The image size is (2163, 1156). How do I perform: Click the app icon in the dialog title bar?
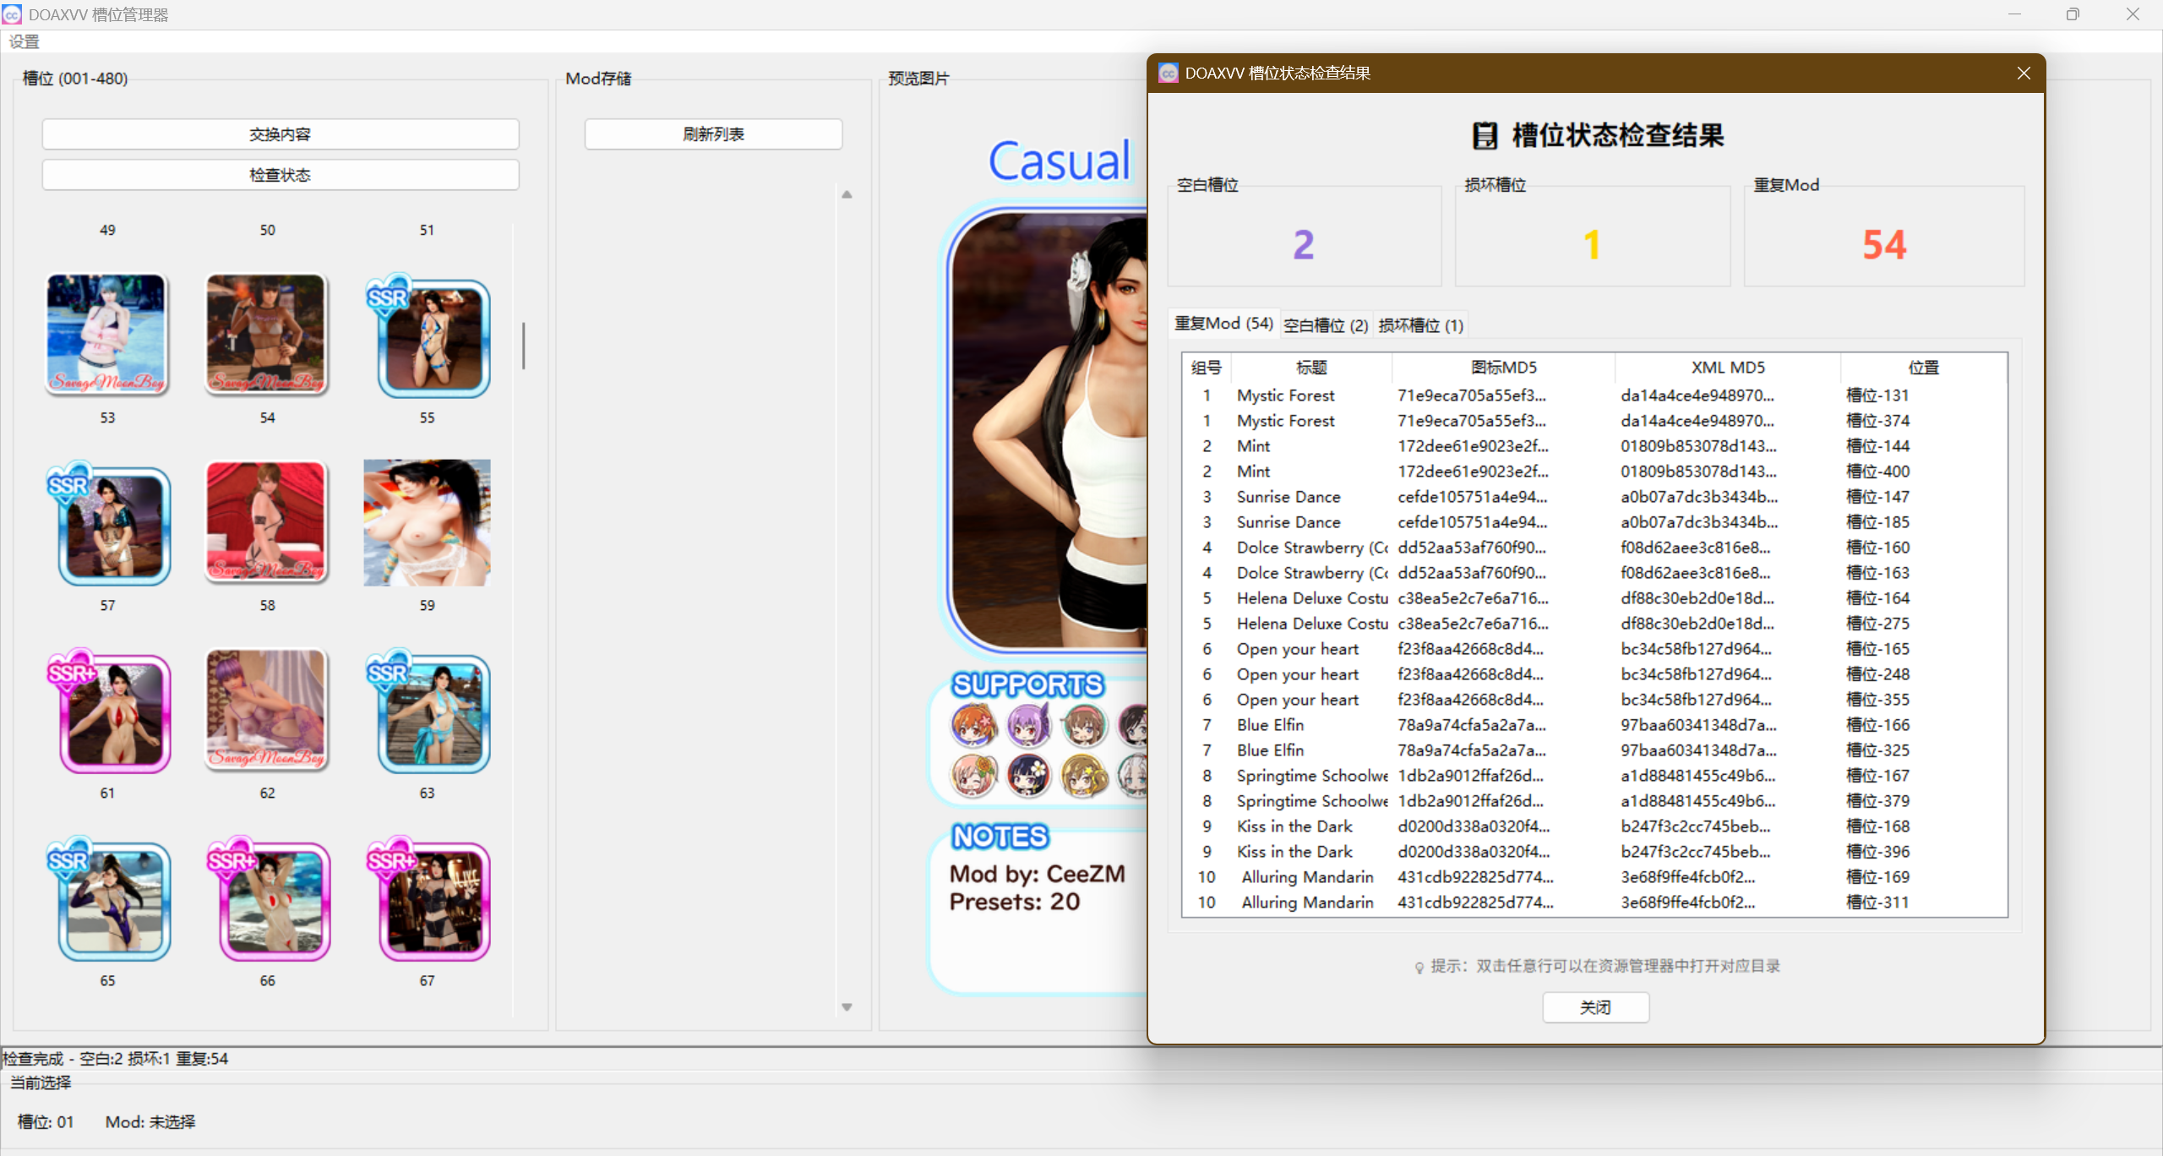tap(1169, 74)
